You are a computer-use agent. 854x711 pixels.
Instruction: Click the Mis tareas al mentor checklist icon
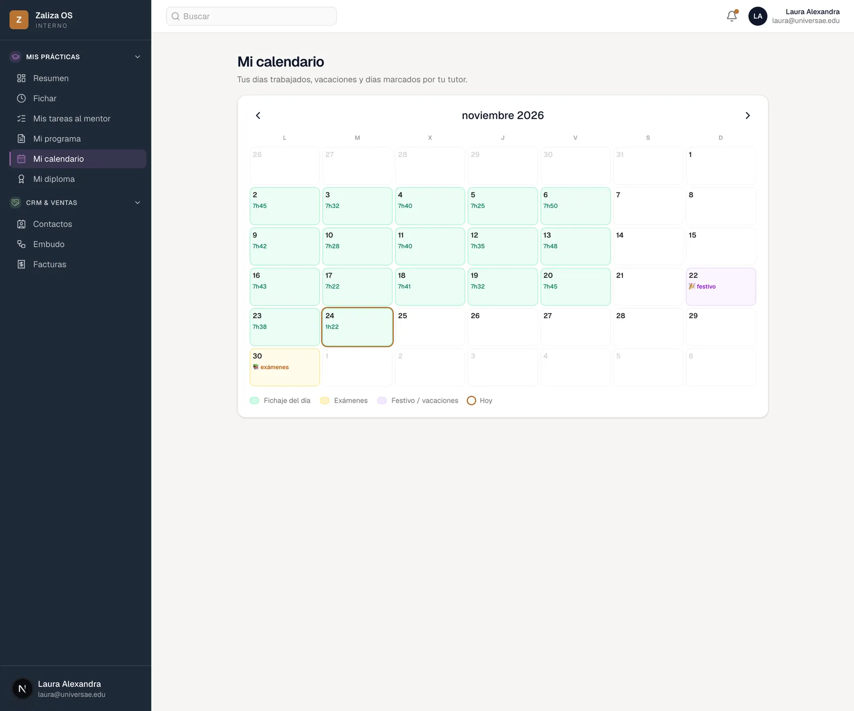pyautogui.click(x=21, y=118)
